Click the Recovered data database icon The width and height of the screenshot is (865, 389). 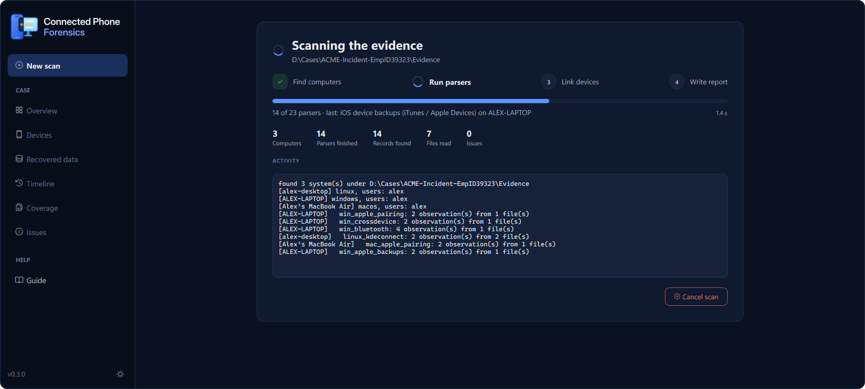click(19, 159)
